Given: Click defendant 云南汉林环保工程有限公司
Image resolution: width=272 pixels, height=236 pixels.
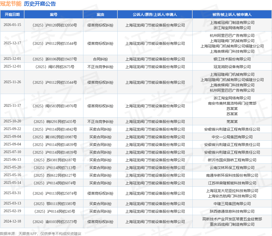Looking at the screenshot, I should pyautogui.click(x=232, y=168).
